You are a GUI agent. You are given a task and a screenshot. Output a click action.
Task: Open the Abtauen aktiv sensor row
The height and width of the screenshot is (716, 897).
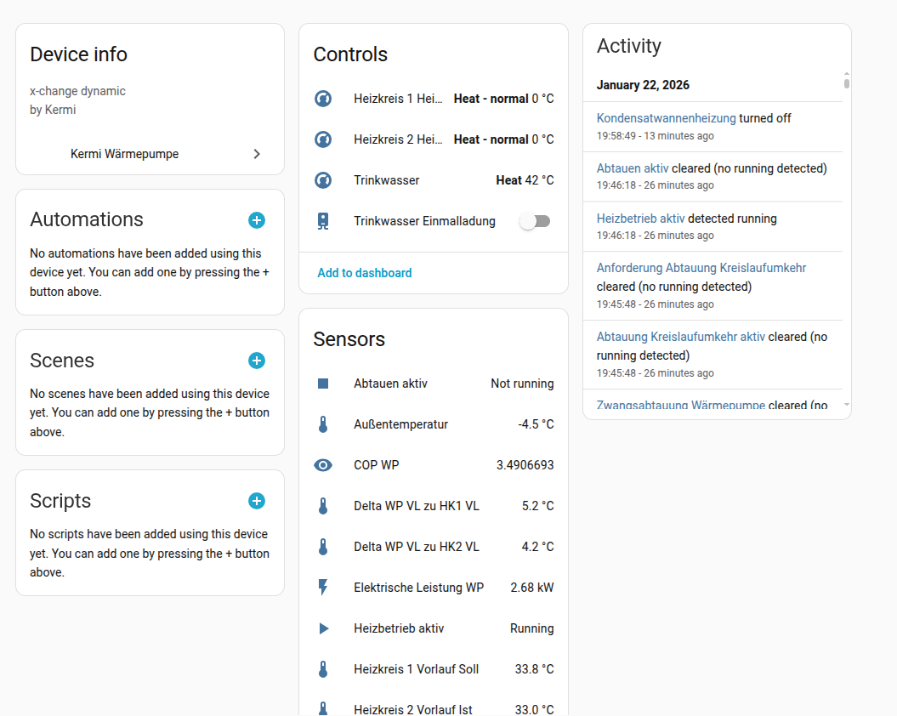click(x=434, y=384)
